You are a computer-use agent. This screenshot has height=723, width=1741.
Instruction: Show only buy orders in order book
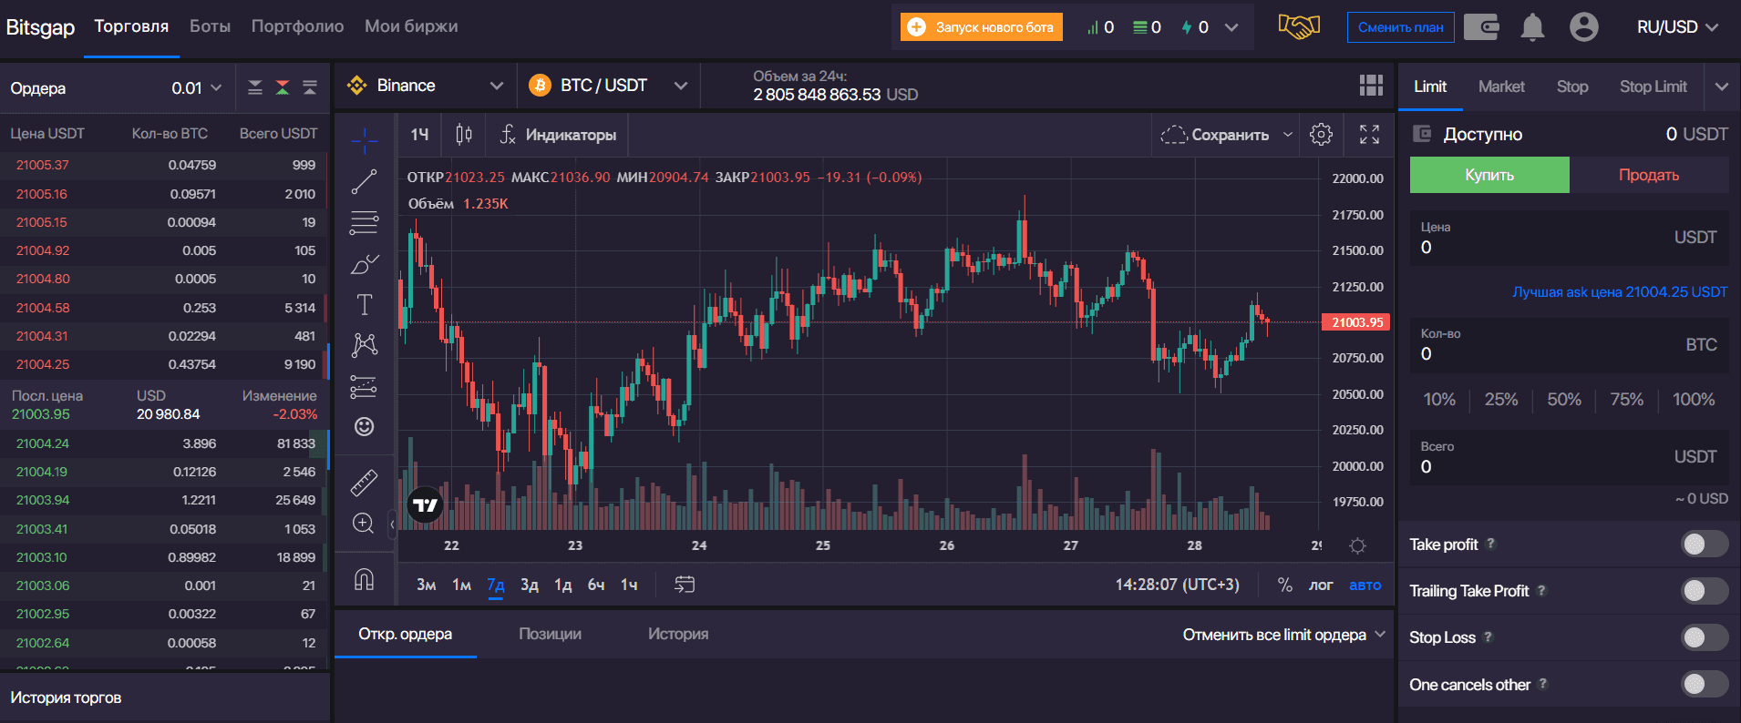(310, 87)
